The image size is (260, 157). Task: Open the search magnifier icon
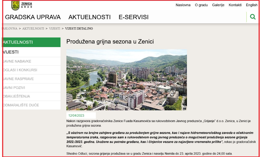253,17
